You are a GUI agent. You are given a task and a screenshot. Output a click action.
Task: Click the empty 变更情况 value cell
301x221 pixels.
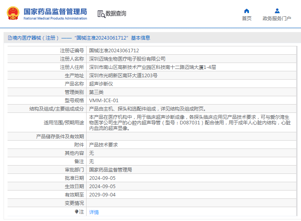[x=191, y=203]
